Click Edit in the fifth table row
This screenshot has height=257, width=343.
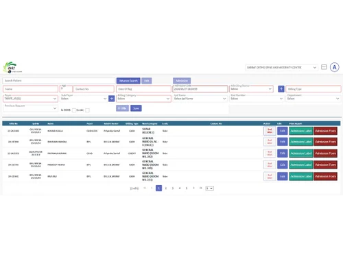[283, 176]
